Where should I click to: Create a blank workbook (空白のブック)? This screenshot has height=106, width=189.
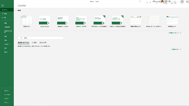(27, 21)
